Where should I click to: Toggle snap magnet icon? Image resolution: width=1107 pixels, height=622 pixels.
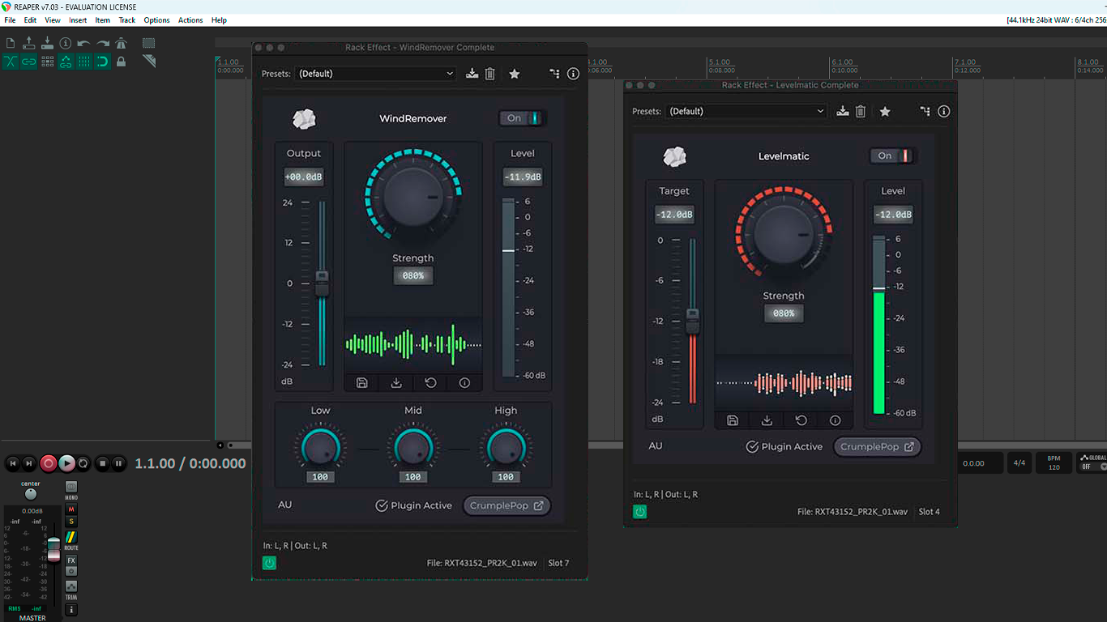click(103, 62)
